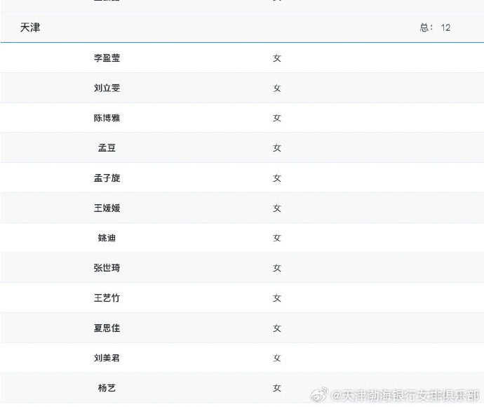This screenshot has width=484, height=407.
Task: Click on the name 刘美君
Action: tap(107, 358)
